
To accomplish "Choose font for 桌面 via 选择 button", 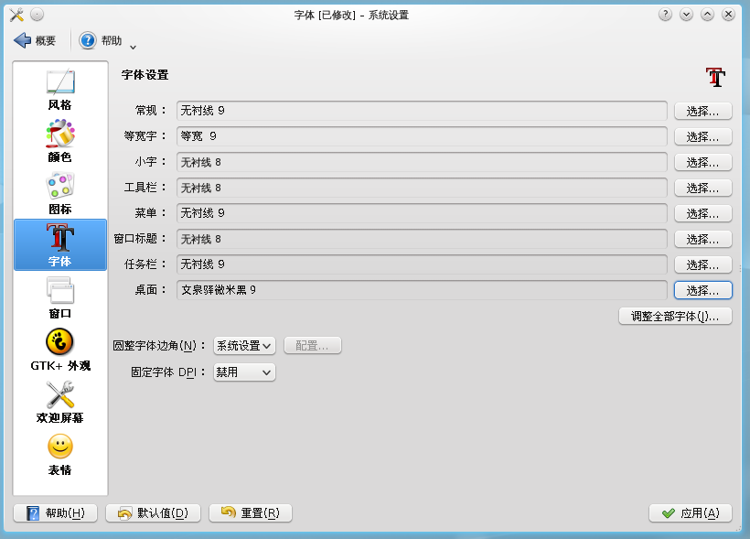I will tap(703, 290).
